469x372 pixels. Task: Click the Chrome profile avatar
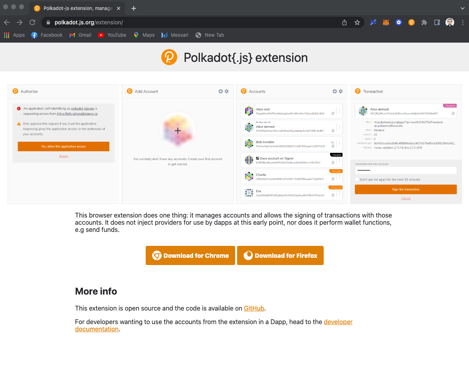[x=450, y=22]
